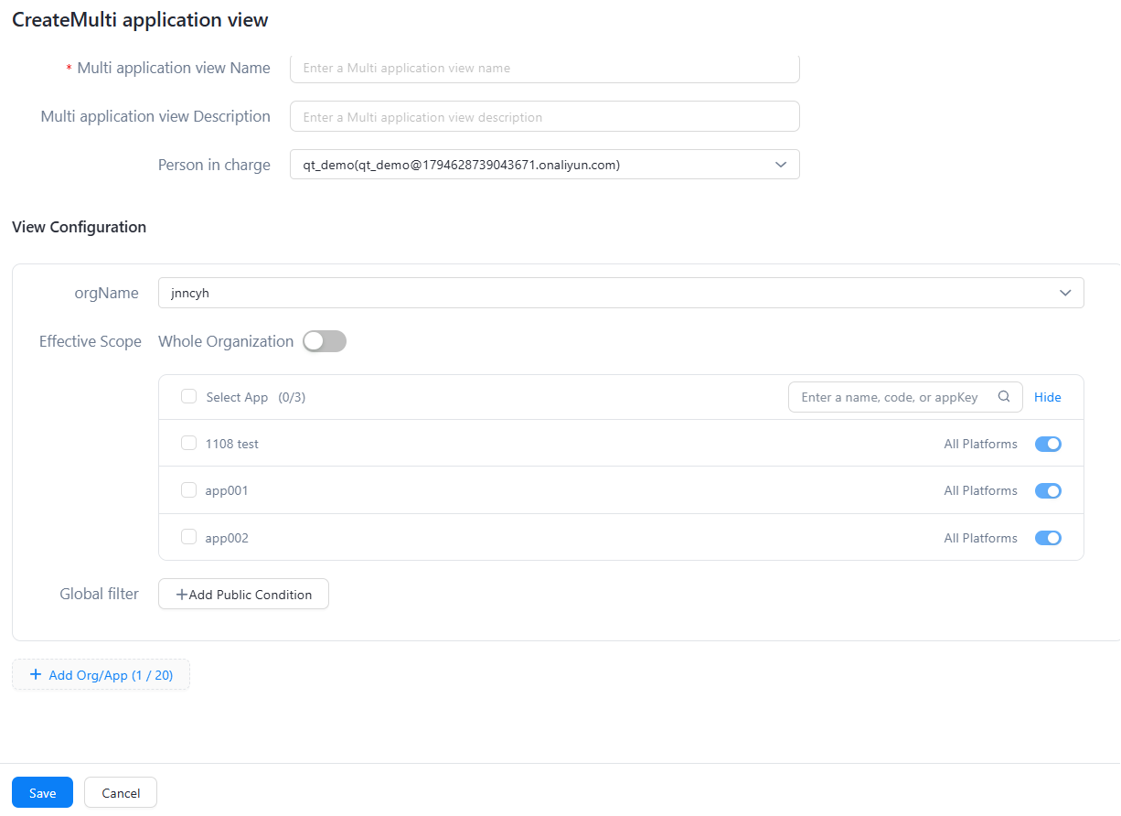Click the Global filter label

[99, 594]
